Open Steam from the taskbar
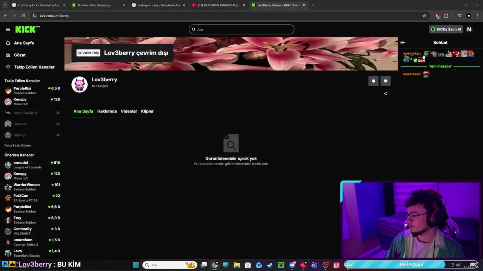 click(270, 265)
